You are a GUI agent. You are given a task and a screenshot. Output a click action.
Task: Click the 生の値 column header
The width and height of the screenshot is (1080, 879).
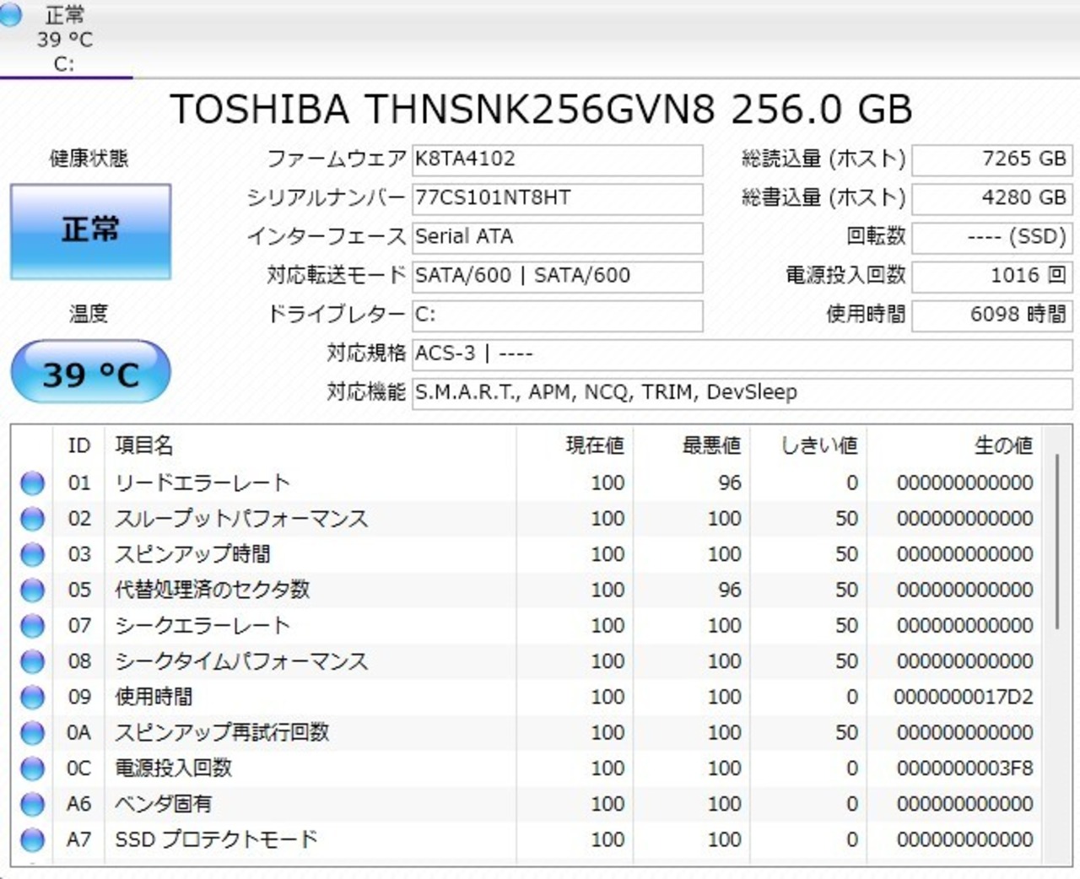[x=955, y=445]
